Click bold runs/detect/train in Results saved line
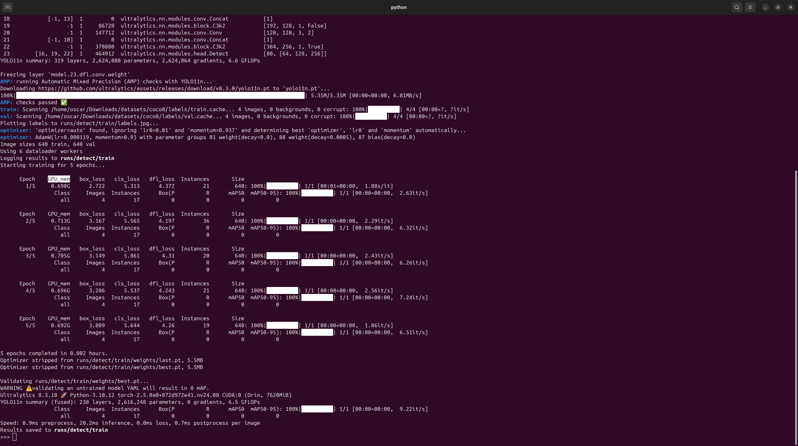The width and height of the screenshot is (798, 446). pyautogui.click(x=81, y=430)
